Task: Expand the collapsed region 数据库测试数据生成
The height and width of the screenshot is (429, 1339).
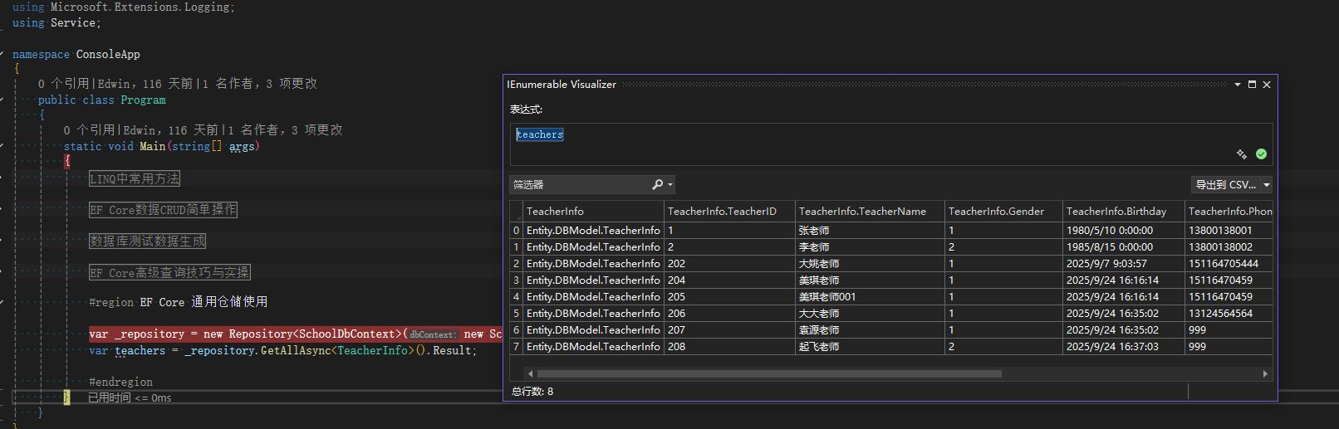Action: pos(147,241)
